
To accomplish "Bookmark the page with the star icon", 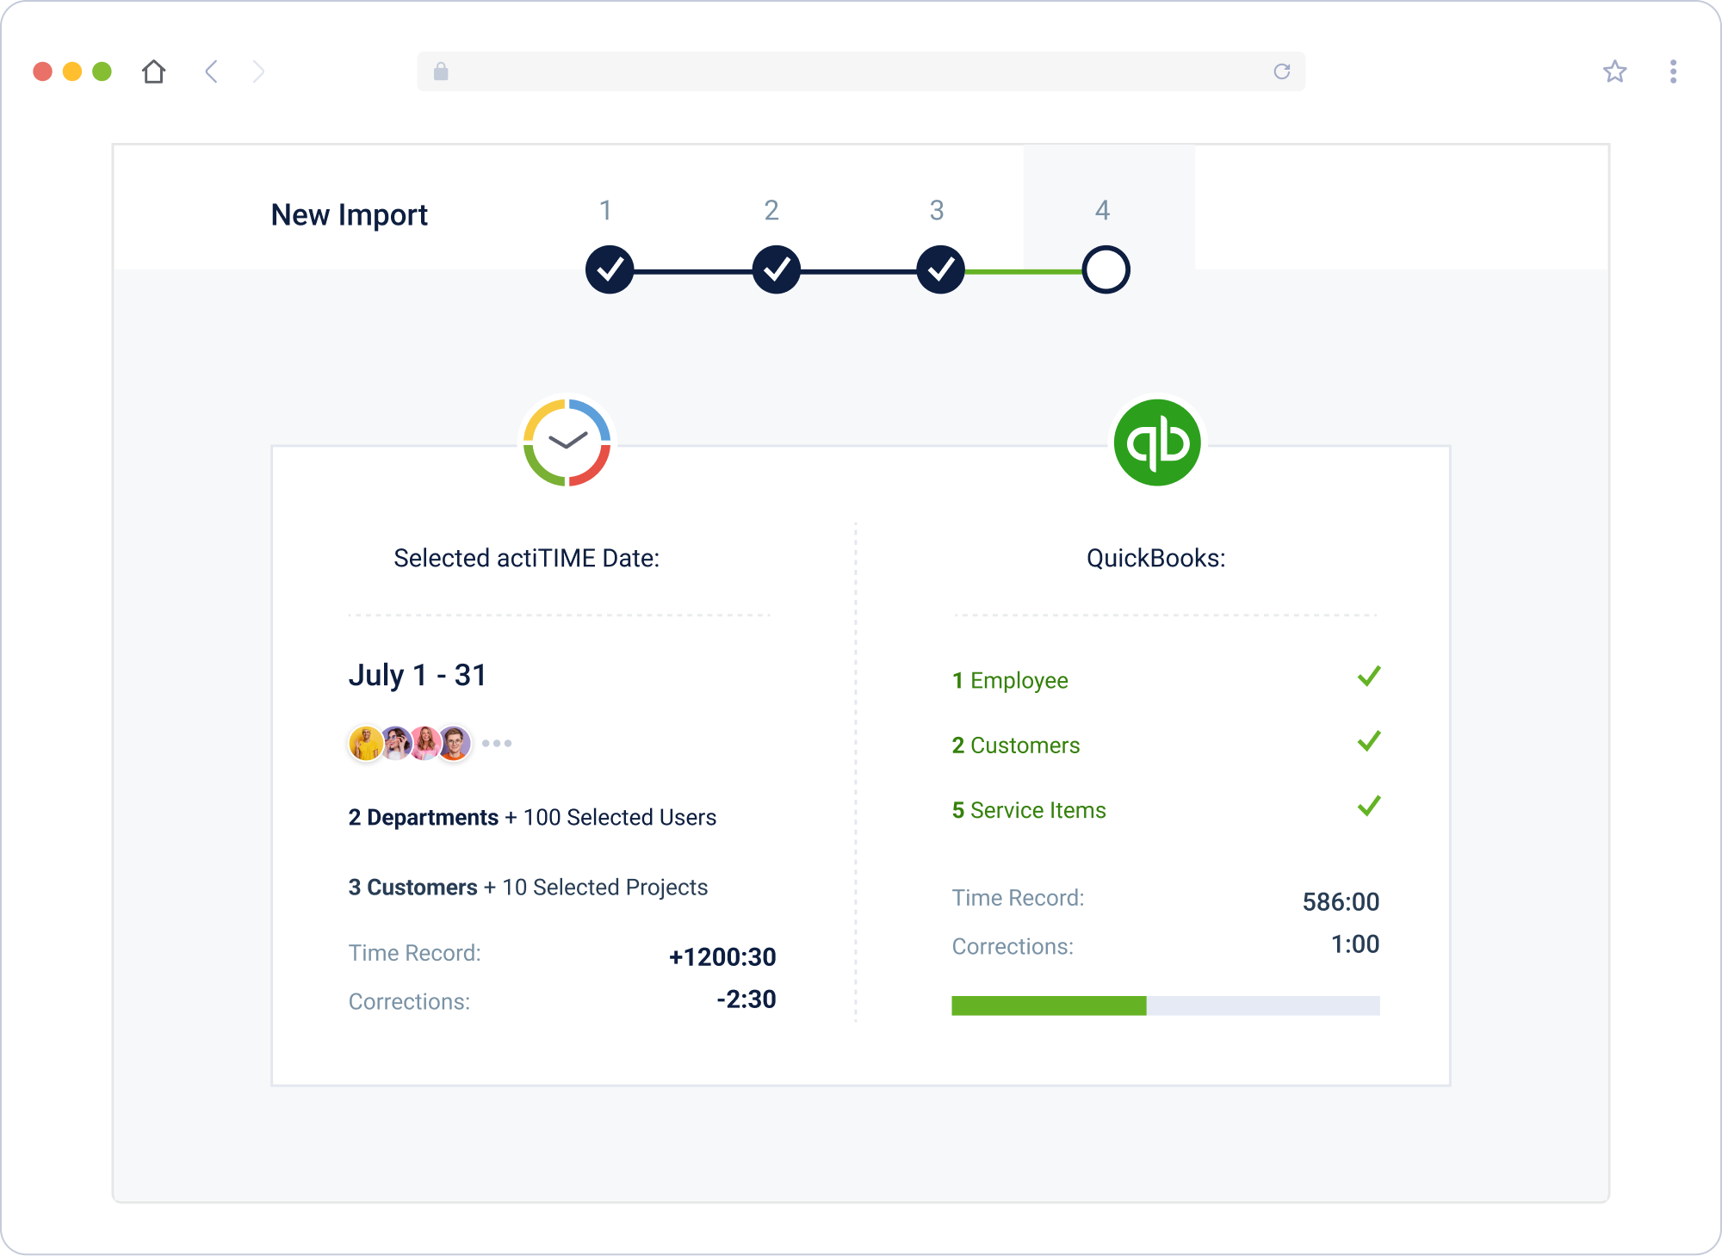I will click(1615, 71).
